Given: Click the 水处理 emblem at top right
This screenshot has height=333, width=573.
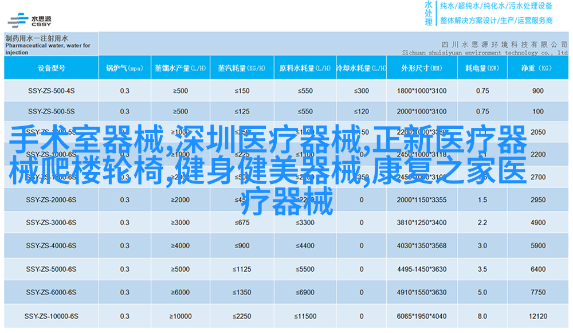Looking at the screenshot, I should pos(428,13).
